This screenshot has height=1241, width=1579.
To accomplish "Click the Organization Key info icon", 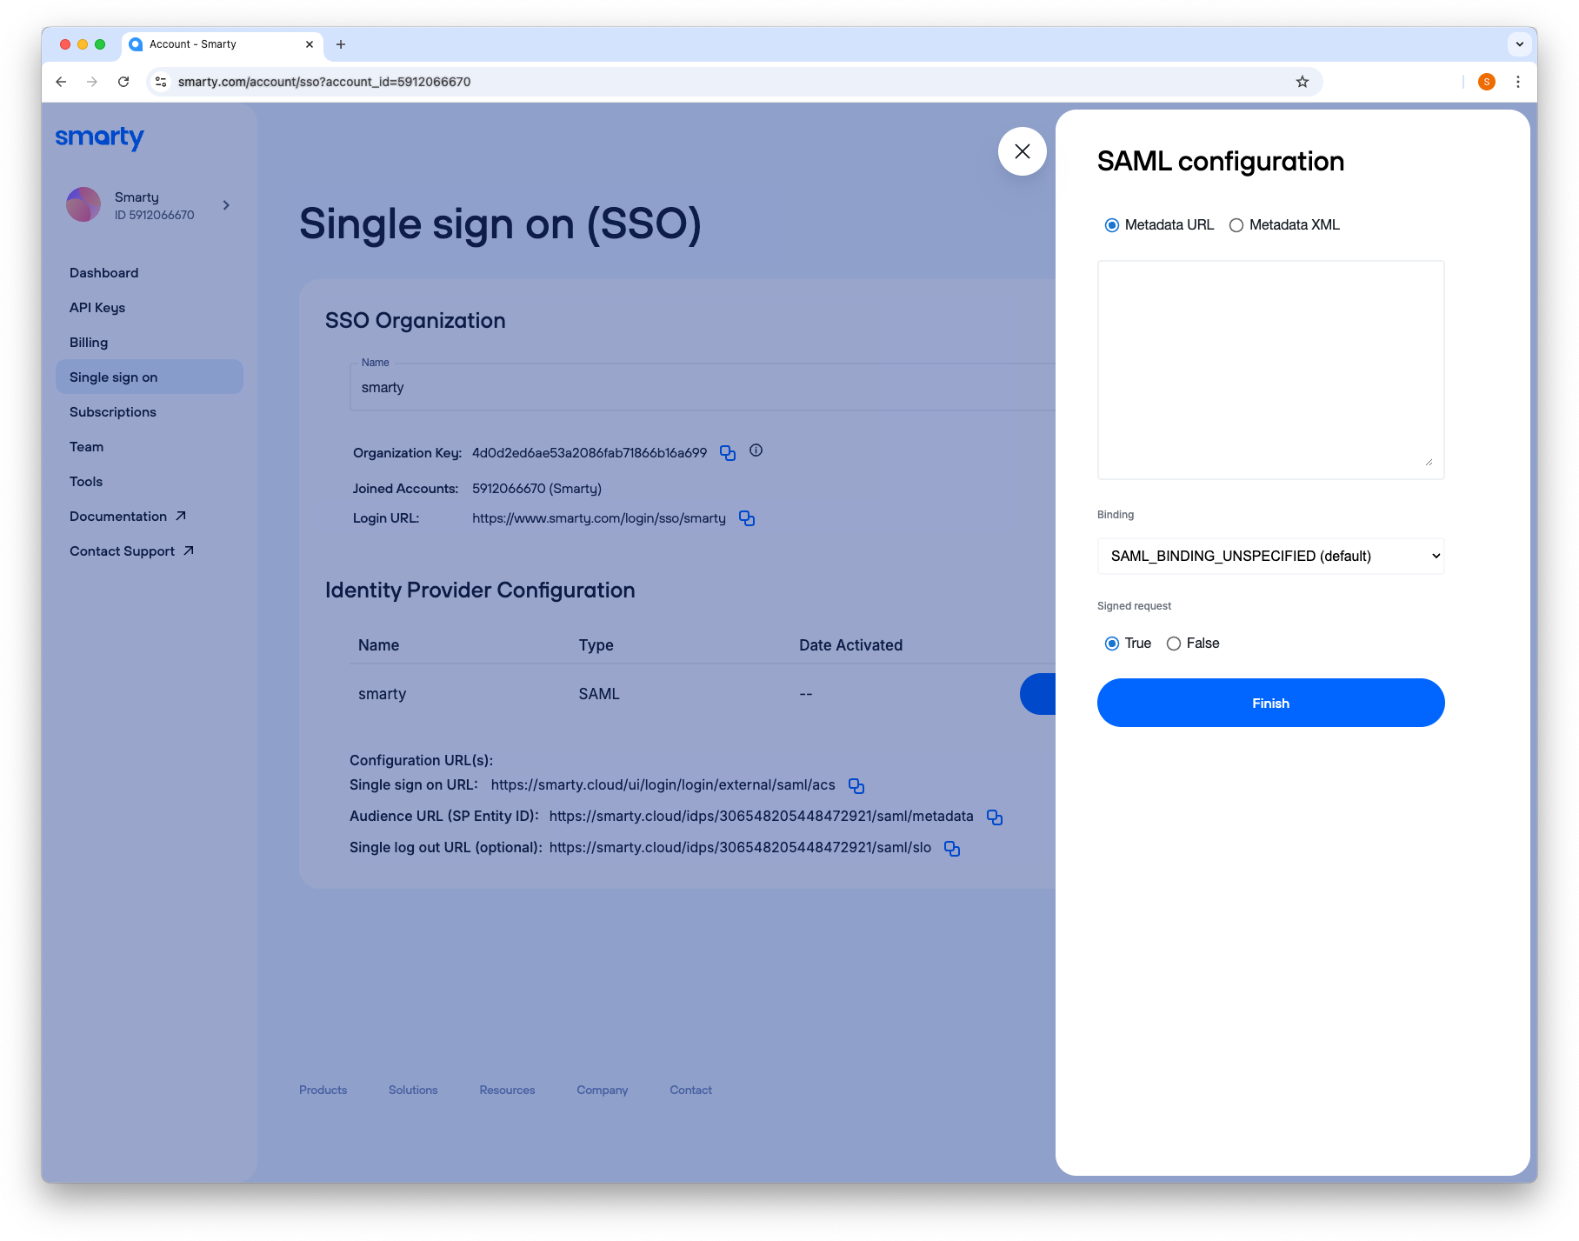I will [756, 450].
